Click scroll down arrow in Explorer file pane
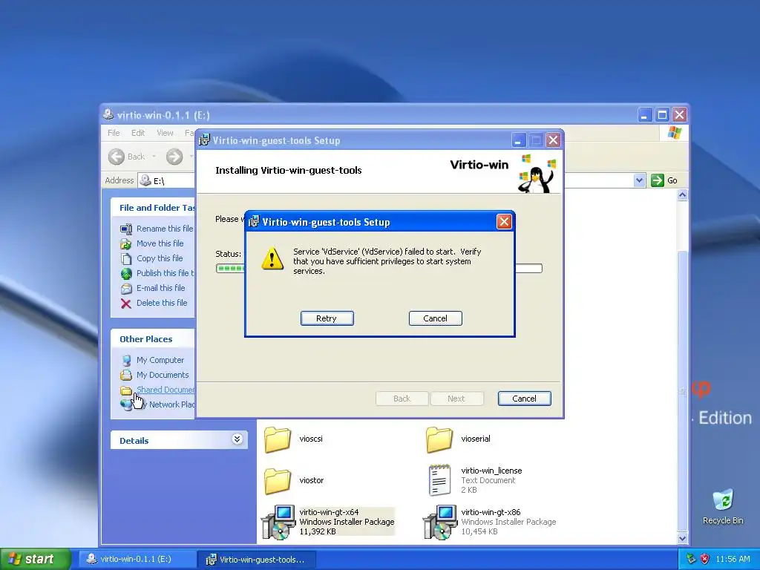The image size is (760, 570). [683, 538]
